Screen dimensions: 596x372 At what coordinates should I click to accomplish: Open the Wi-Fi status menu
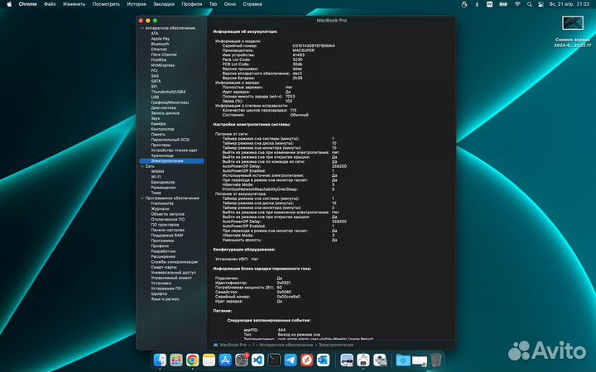[x=517, y=4]
